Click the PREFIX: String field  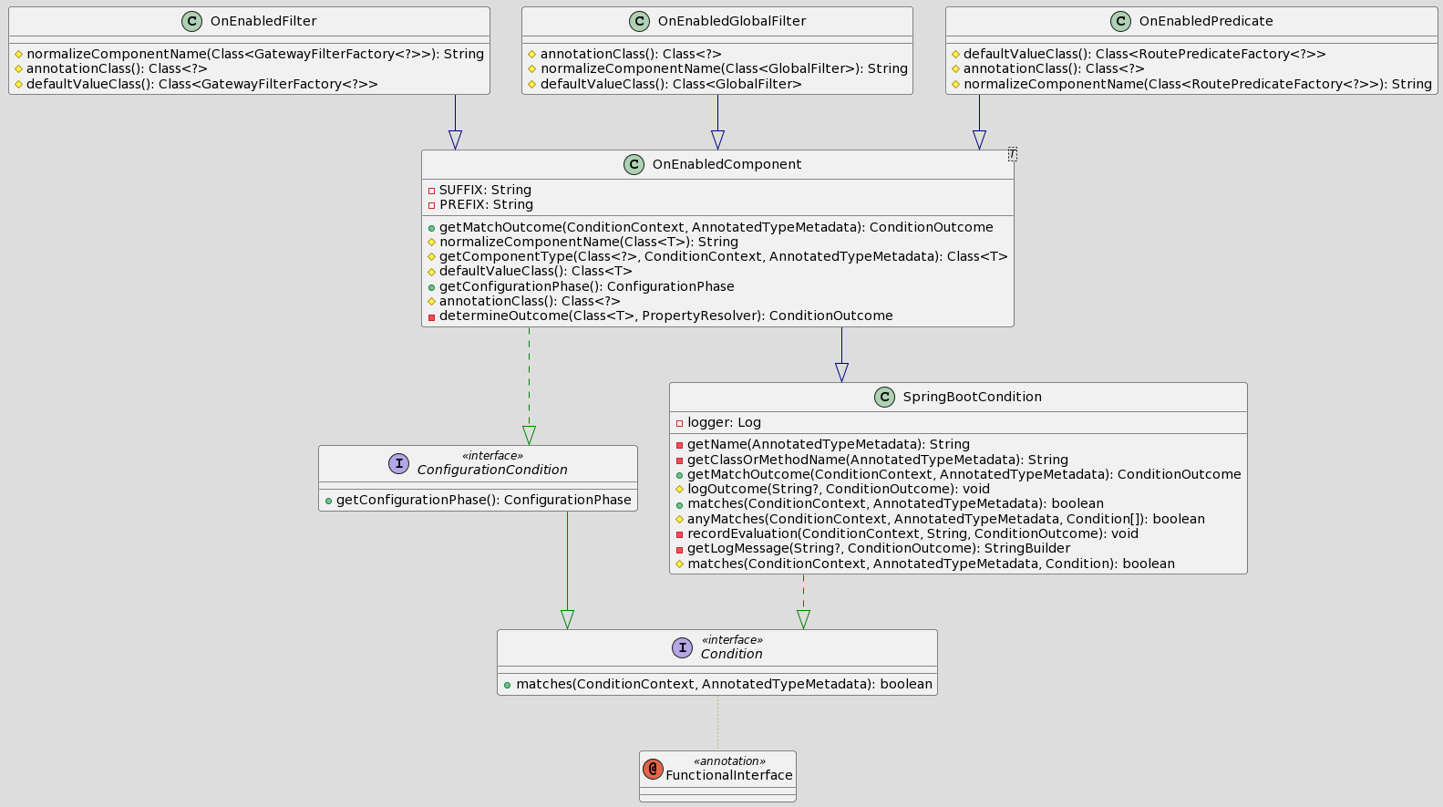(485, 204)
